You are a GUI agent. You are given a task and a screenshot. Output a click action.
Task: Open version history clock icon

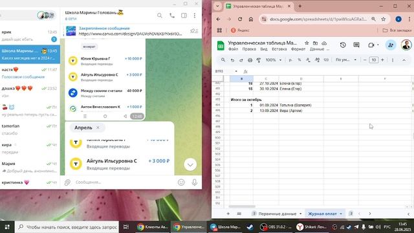[x=343, y=45]
